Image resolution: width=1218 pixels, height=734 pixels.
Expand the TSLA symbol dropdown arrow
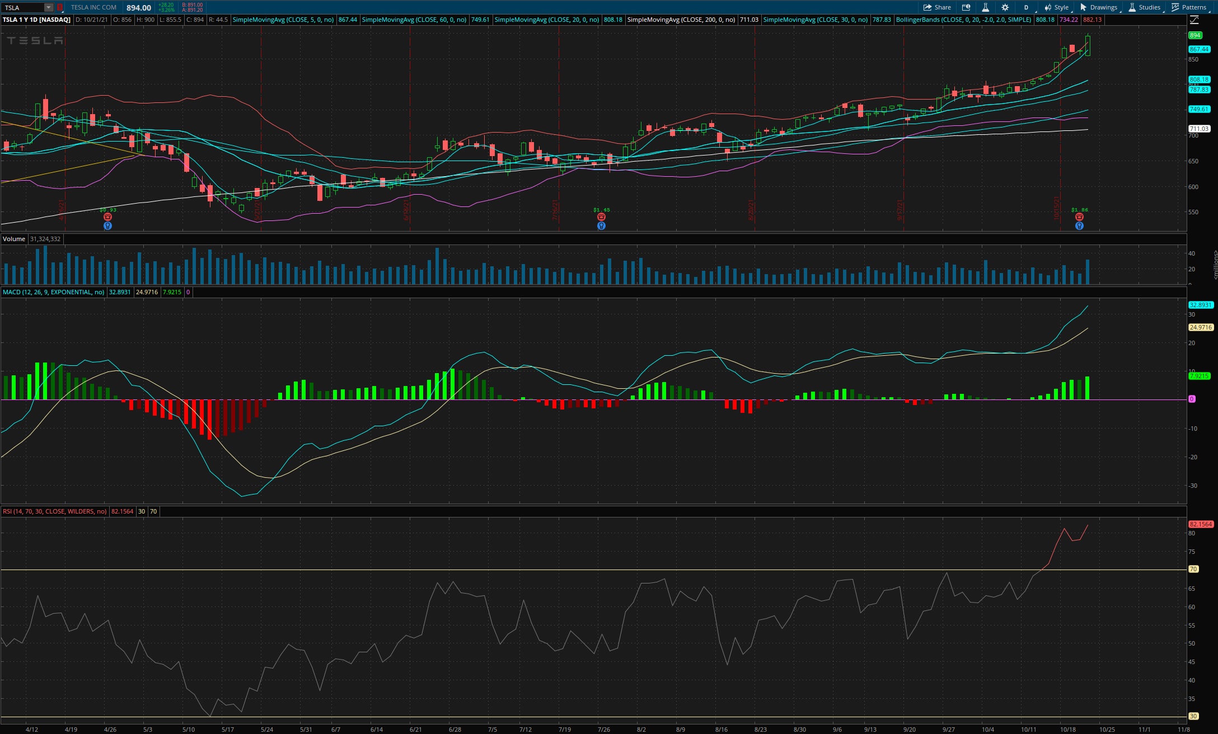pos(49,7)
